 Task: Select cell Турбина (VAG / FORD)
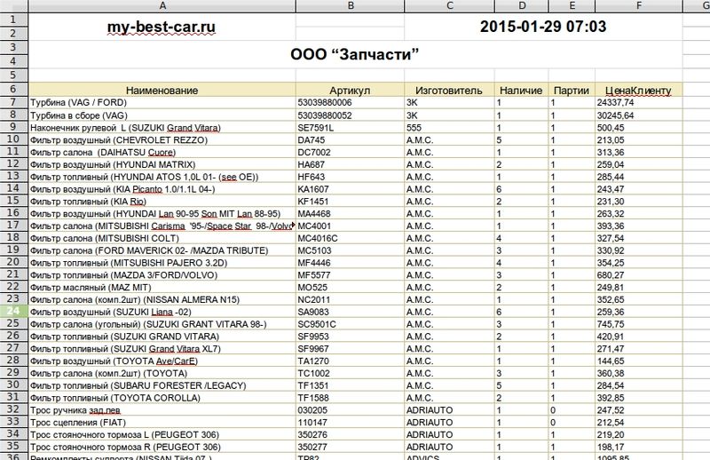(x=162, y=102)
